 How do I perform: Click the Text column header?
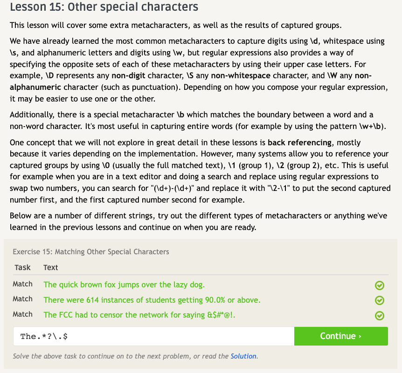[x=50, y=267]
